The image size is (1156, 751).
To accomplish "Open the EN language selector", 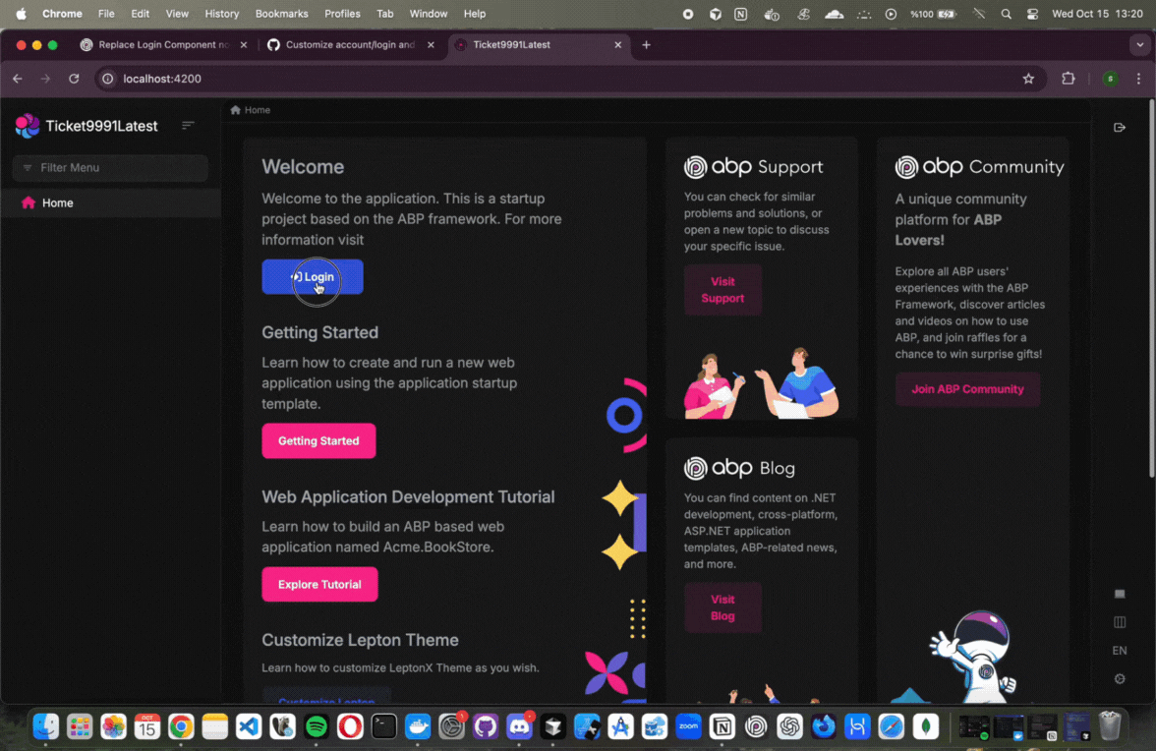I will (1119, 651).
